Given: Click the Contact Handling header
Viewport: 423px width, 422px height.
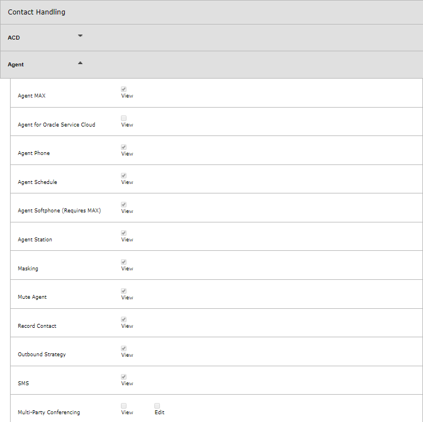Looking at the screenshot, I should (x=36, y=12).
